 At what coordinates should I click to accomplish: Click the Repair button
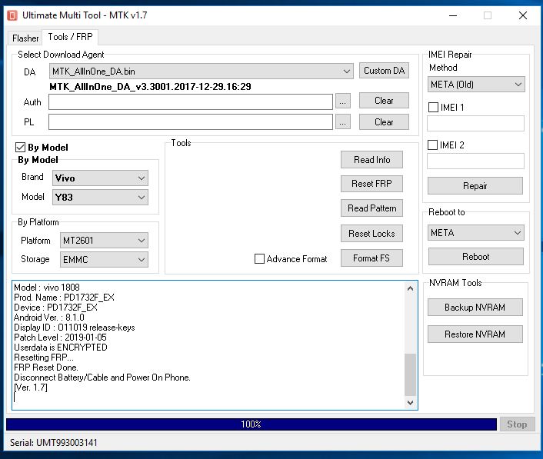(475, 186)
